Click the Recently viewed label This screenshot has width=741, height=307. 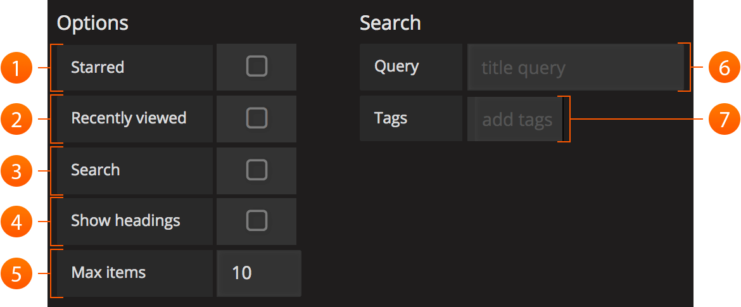129,118
